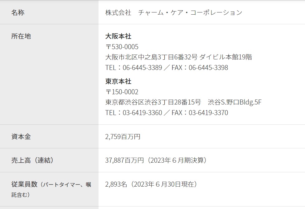Select Tokyo address 東京都渋谷区渋谷3丁目28番15号
305x209 pixels.
tap(153, 102)
